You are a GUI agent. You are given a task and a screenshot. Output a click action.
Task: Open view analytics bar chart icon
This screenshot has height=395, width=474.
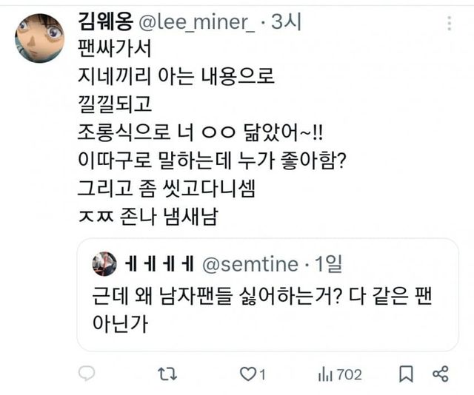pos(324,375)
